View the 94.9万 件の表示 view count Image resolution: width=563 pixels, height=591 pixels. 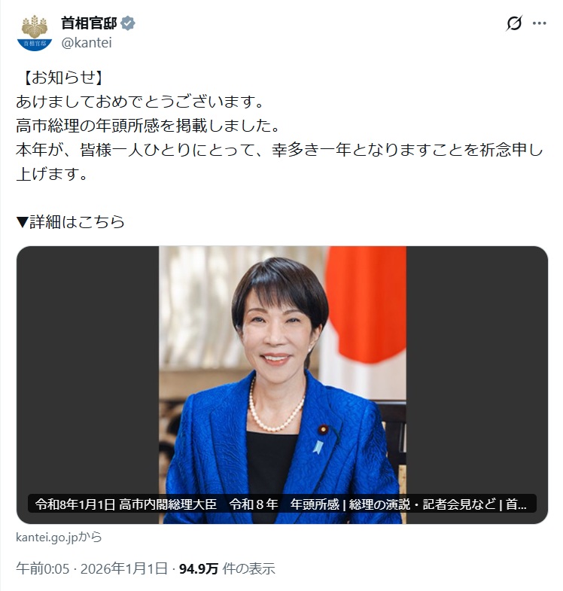pos(227,568)
